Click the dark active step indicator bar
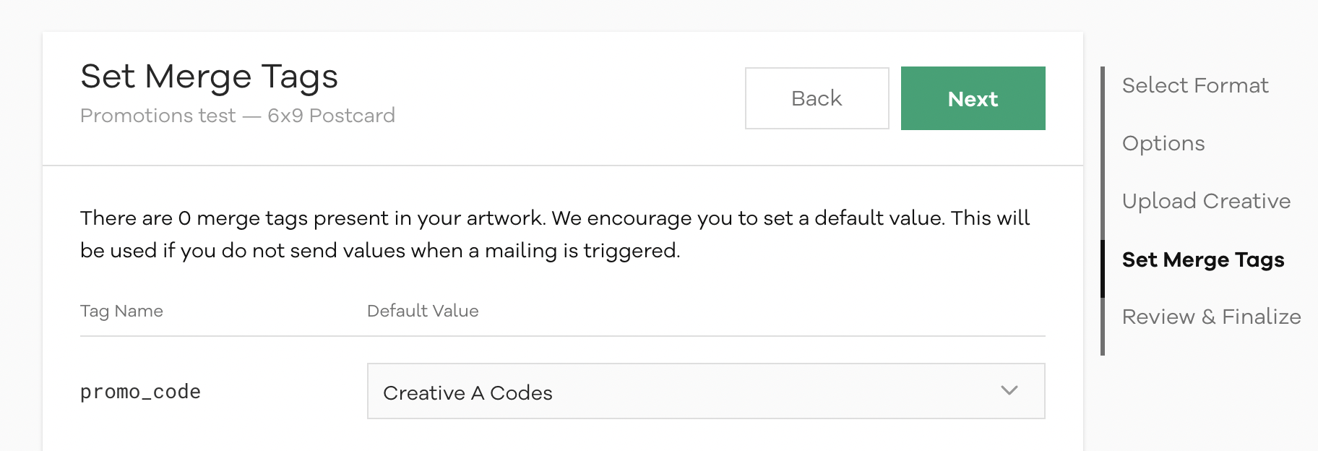This screenshot has width=1318, height=451. [x=1103, y=268]
